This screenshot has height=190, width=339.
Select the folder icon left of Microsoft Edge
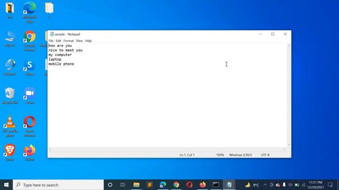pyautogui.click(x=10, y=11)
